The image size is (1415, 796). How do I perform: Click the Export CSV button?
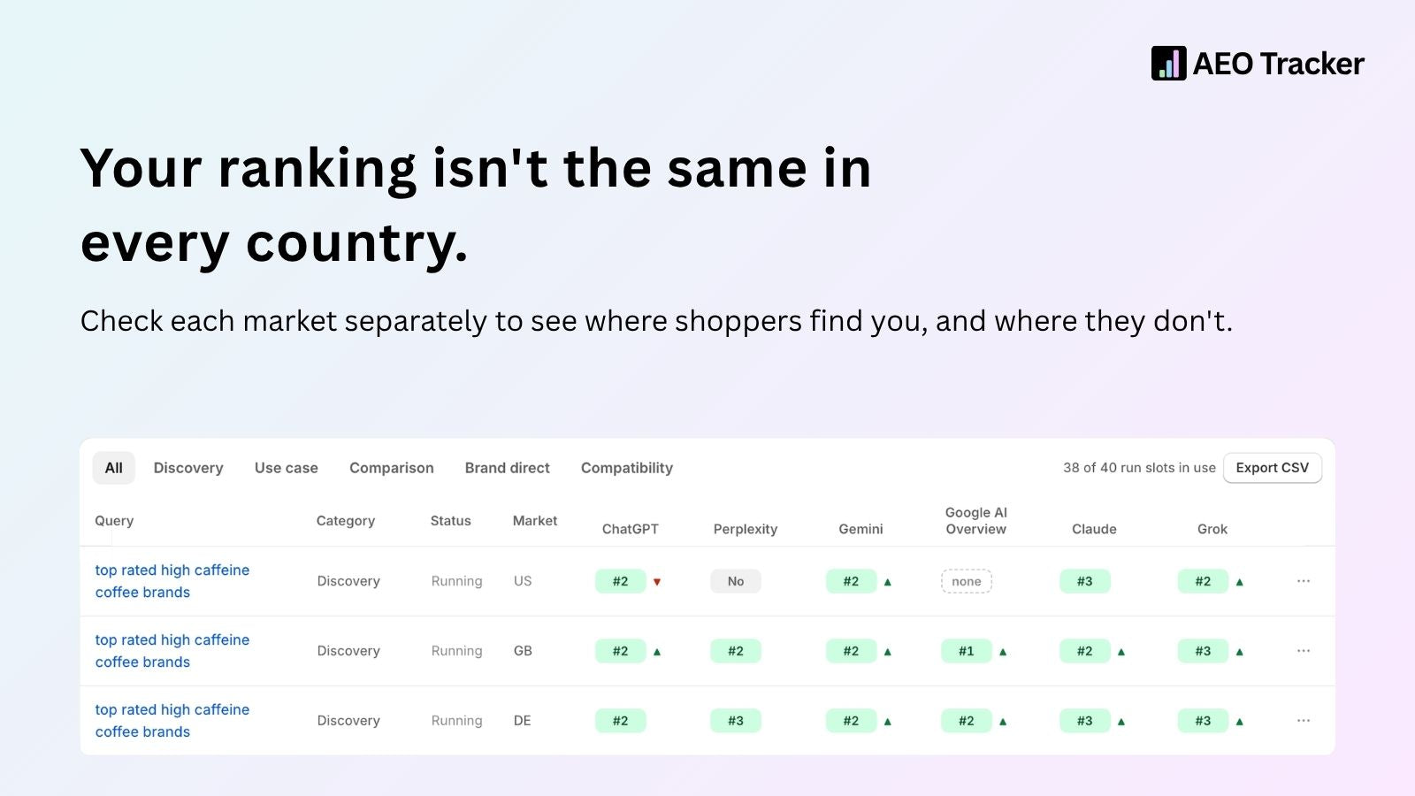click(x=1273, y=468)
